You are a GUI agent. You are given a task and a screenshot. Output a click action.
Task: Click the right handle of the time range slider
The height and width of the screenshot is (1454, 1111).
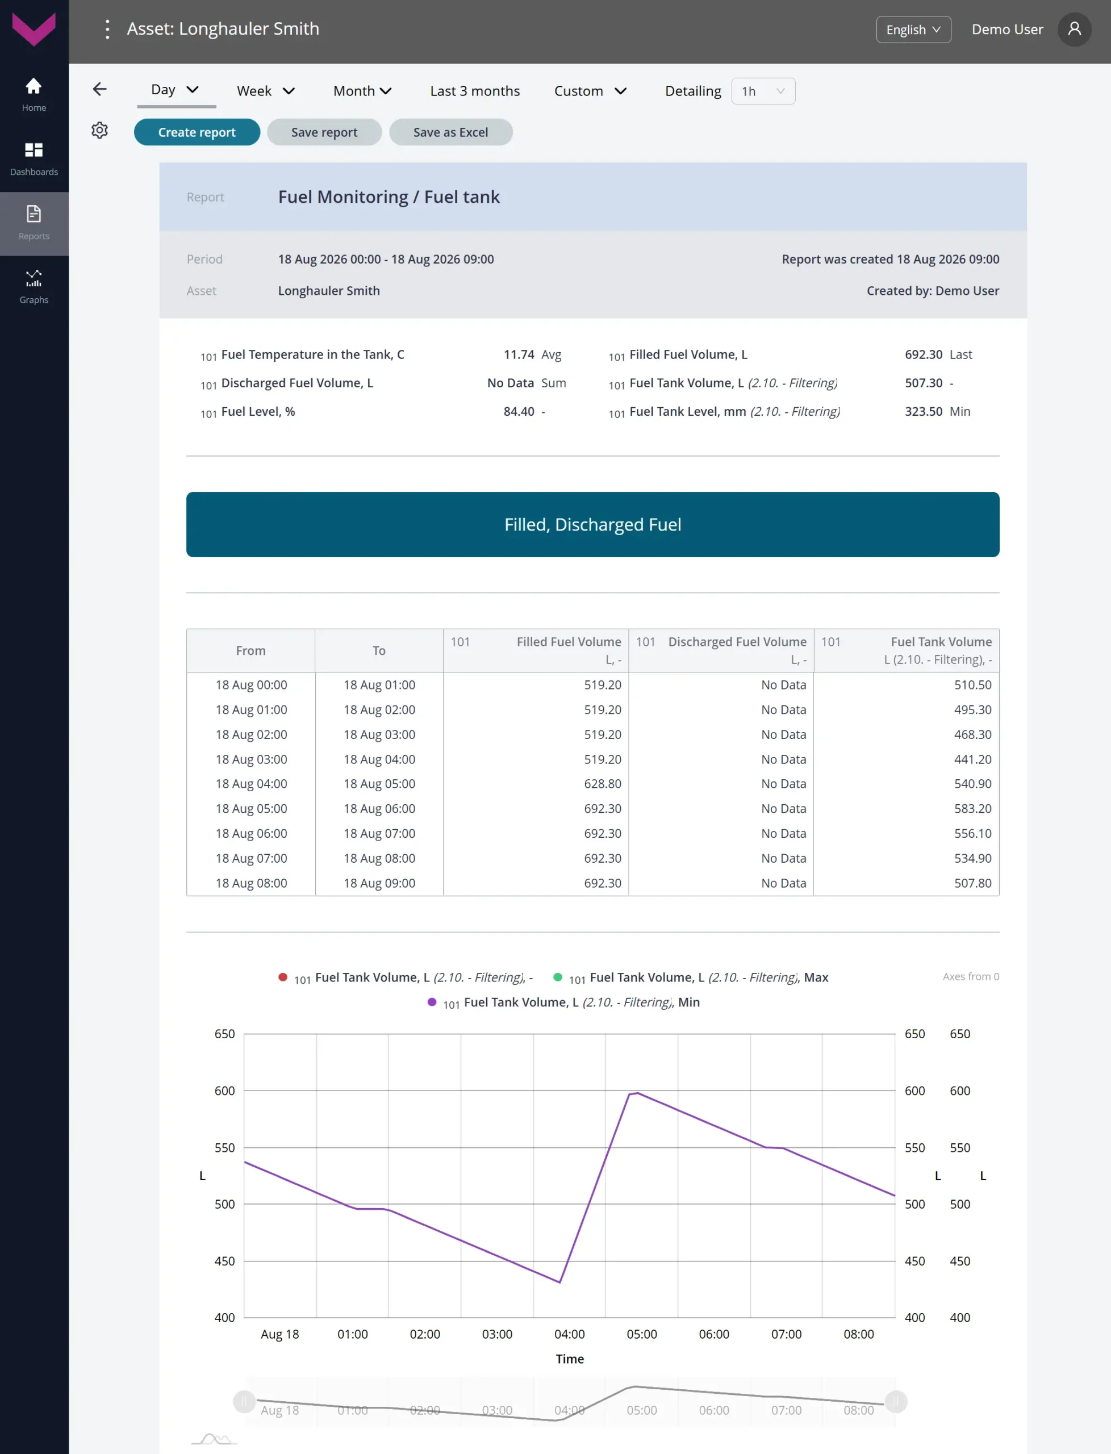pyautogui.click(x=896, y=1401)
